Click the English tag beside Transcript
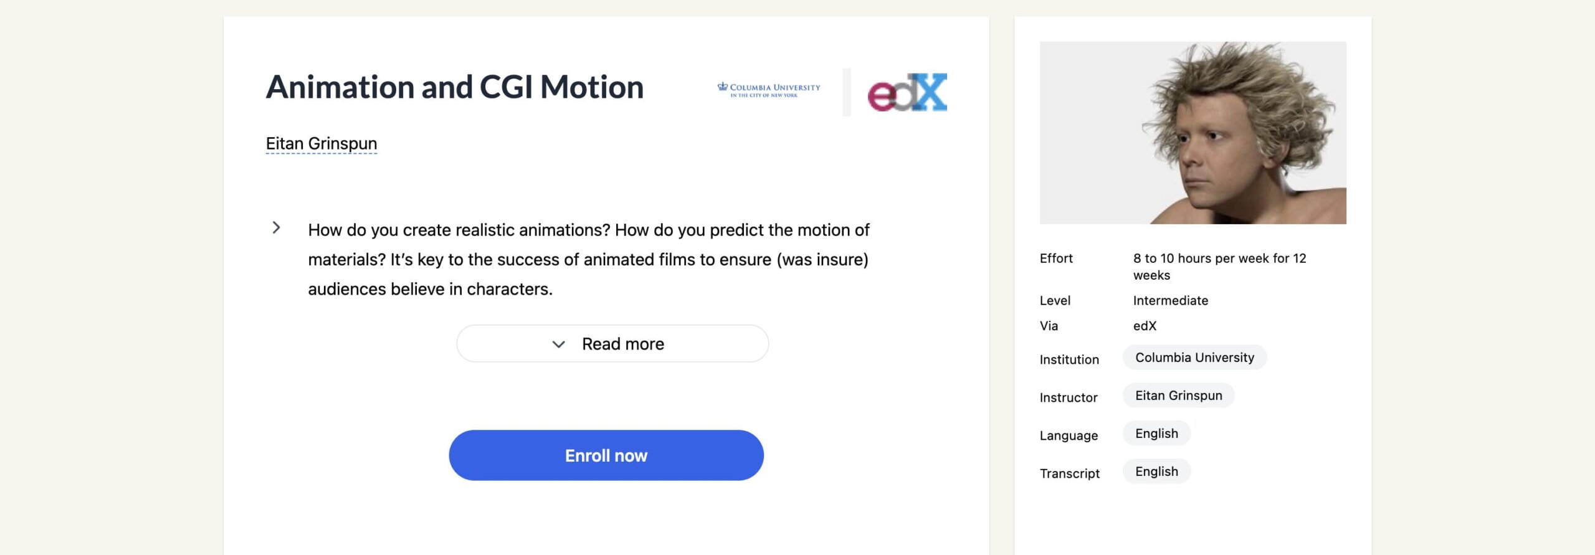The width and height of the screenshot is (1595, 555). click(1156, 472)
